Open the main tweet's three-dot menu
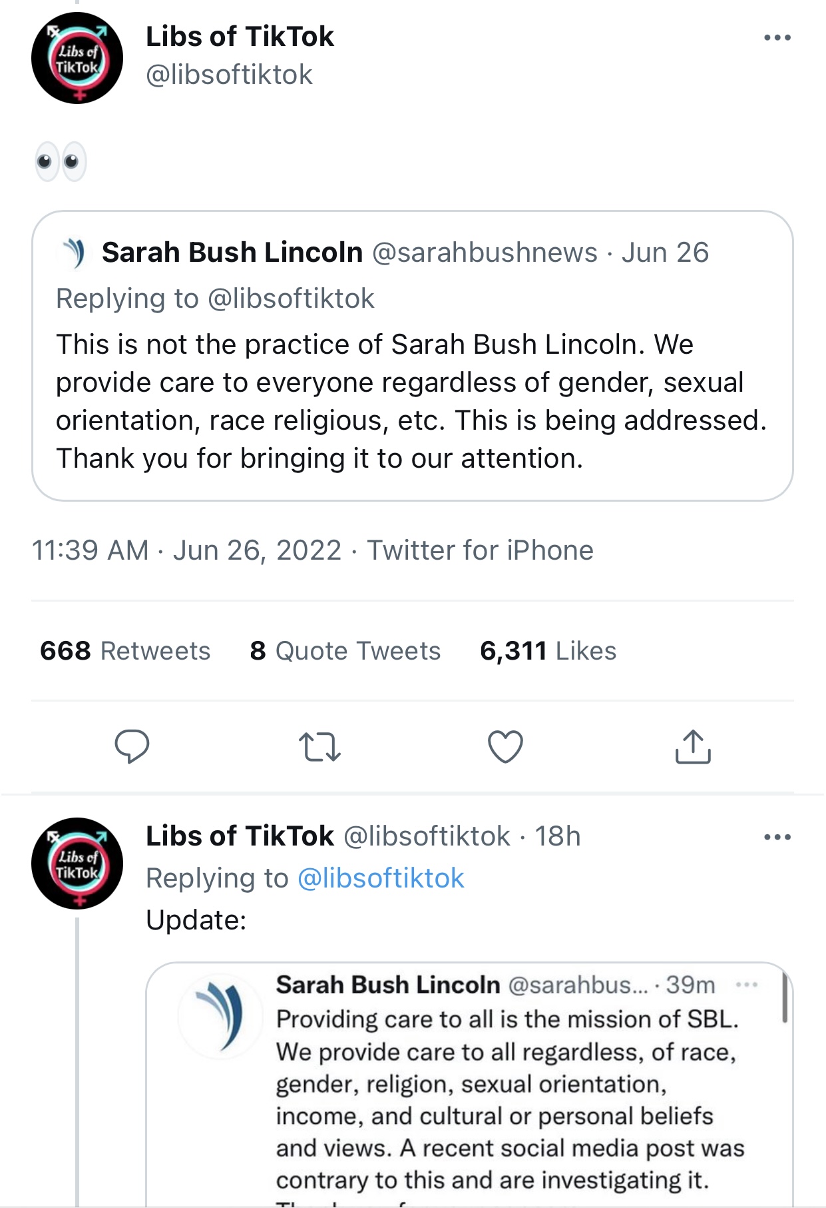 [x=777, y=38]
